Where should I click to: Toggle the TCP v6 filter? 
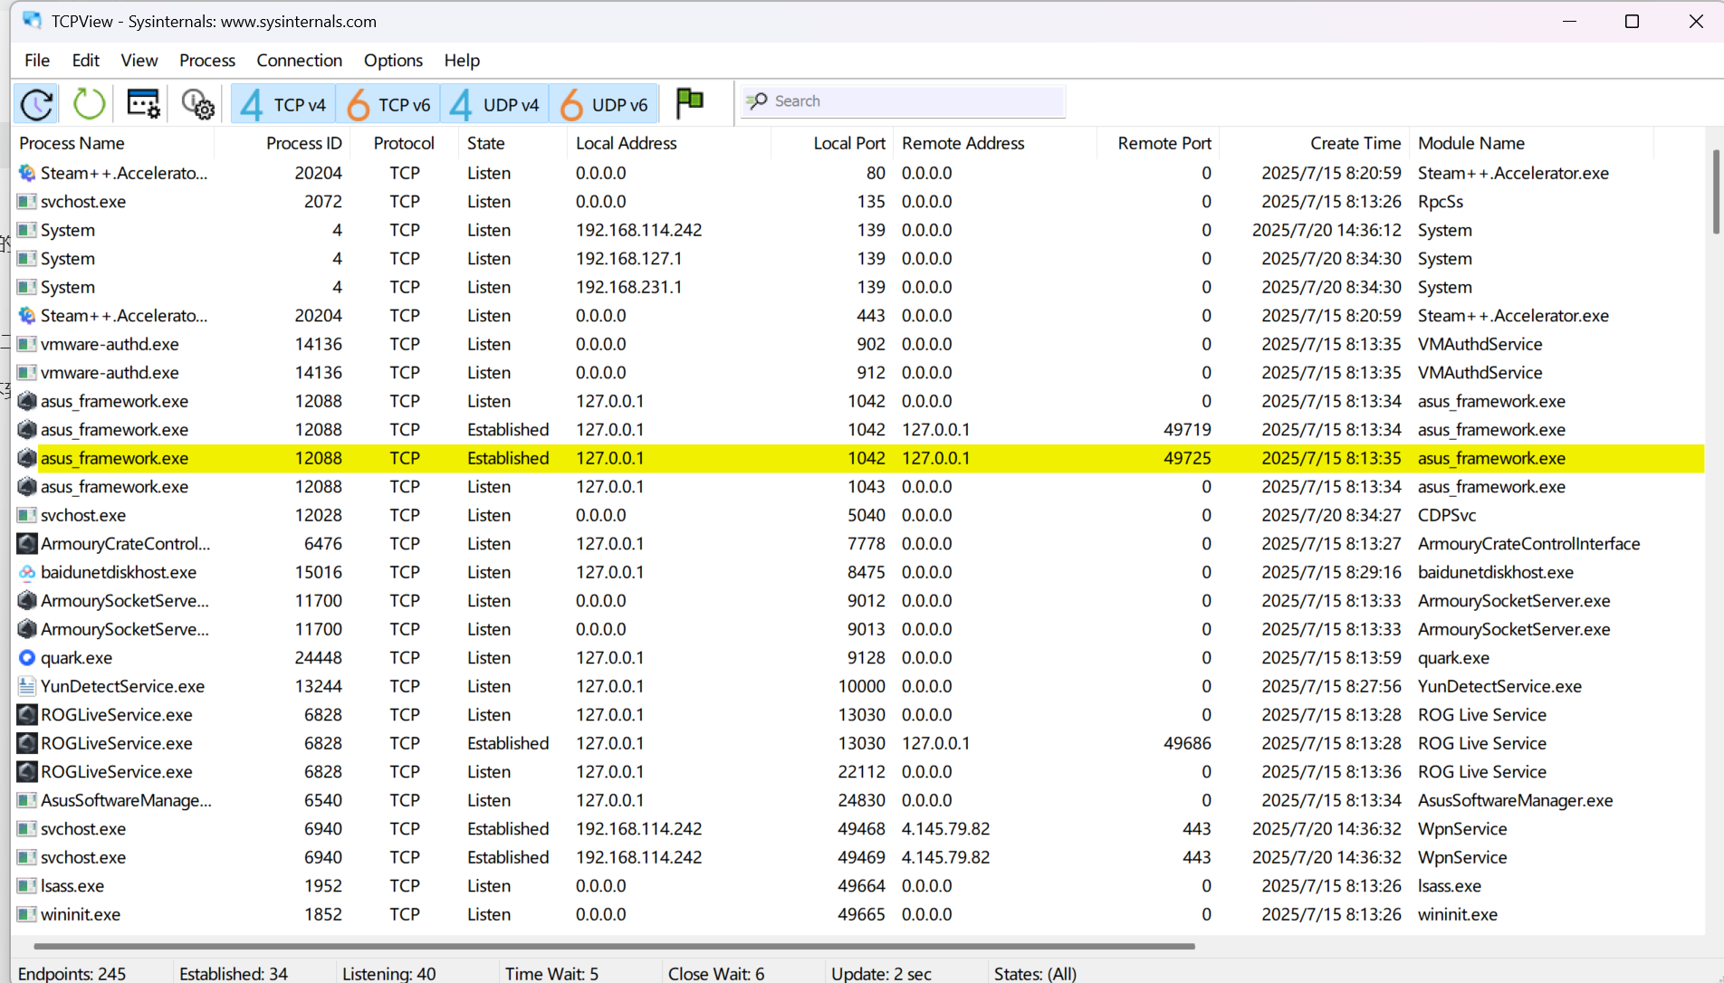pos(388,104)
